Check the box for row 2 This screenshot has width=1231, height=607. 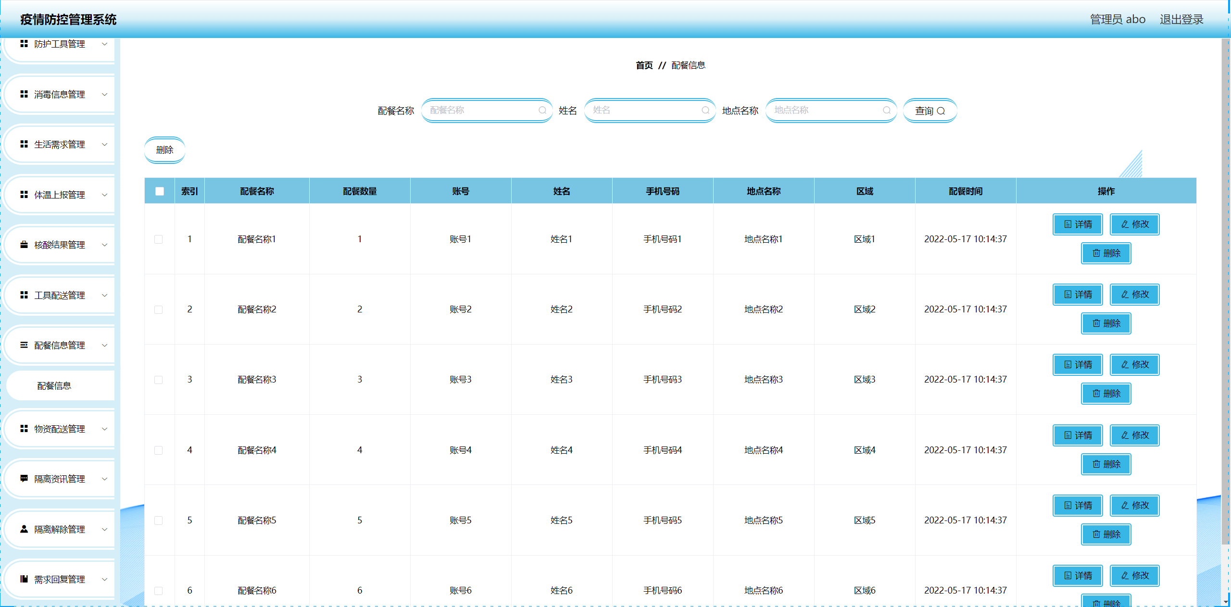pos(159,310)
